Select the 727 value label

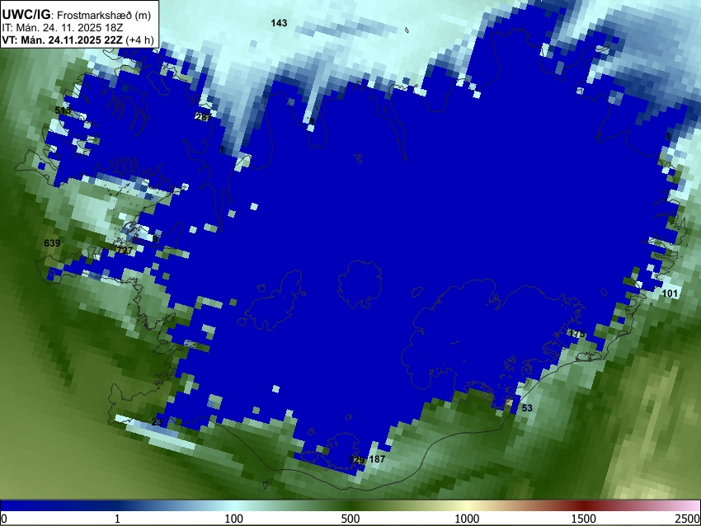[125, 251]
